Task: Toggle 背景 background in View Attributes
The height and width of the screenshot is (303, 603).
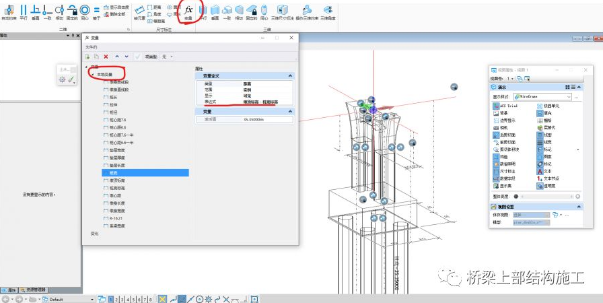Action: pos(500,113)
